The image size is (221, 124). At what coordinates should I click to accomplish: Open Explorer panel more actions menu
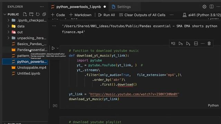click(x=42, y=7)
